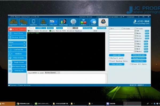Viewport: 160px width, 106px height.
Task: Check the 9items checkbox
Action: pyautogui.click(x=135, y=29)
